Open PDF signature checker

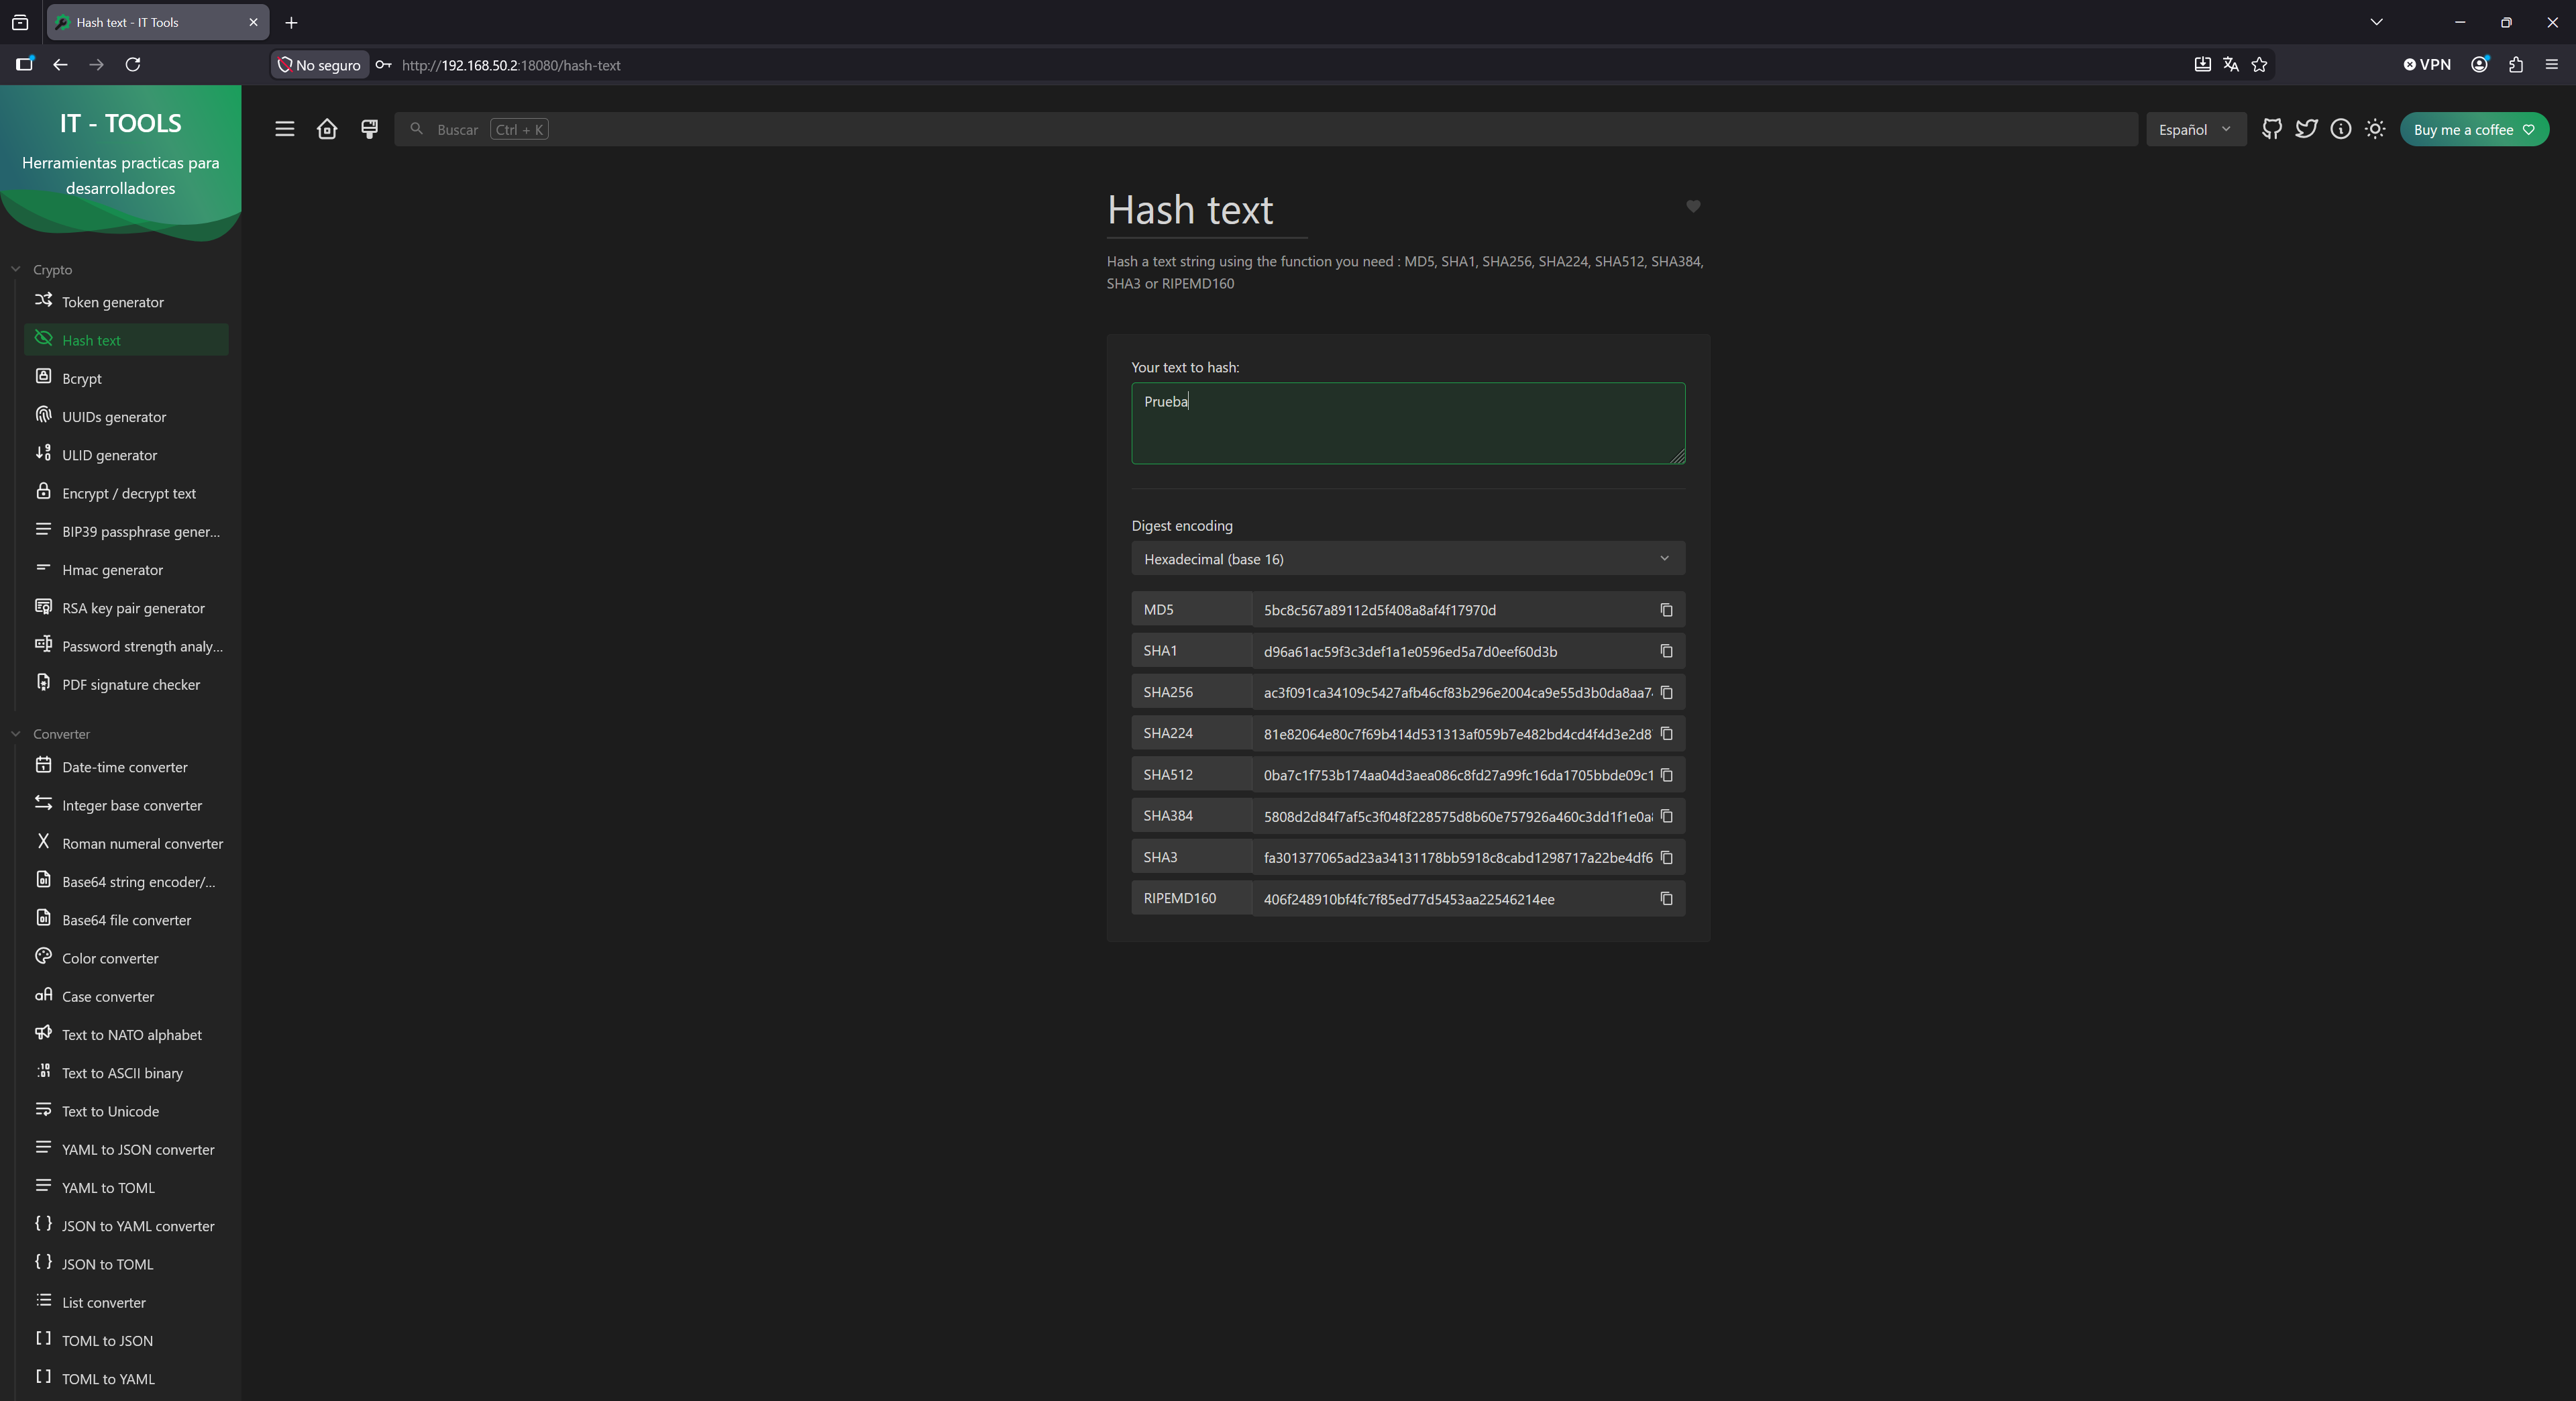(126, 684)
